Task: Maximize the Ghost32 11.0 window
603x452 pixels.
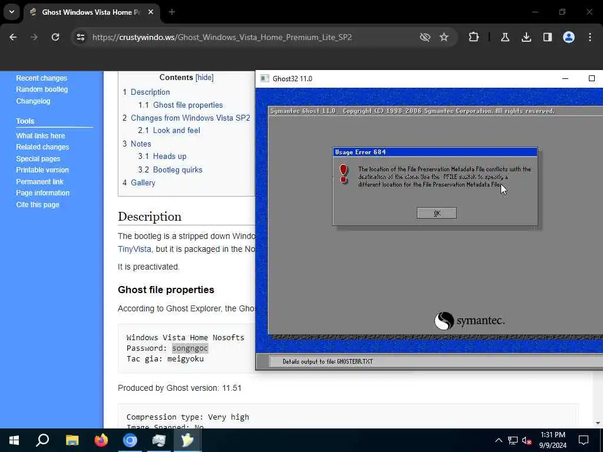Action: (592, 78)
